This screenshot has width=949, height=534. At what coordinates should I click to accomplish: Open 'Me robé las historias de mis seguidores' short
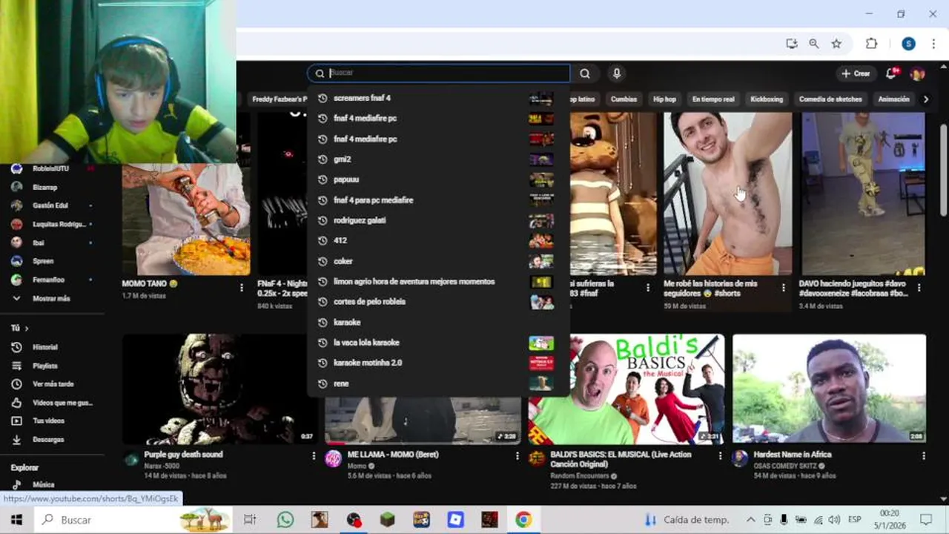point(727,194)
